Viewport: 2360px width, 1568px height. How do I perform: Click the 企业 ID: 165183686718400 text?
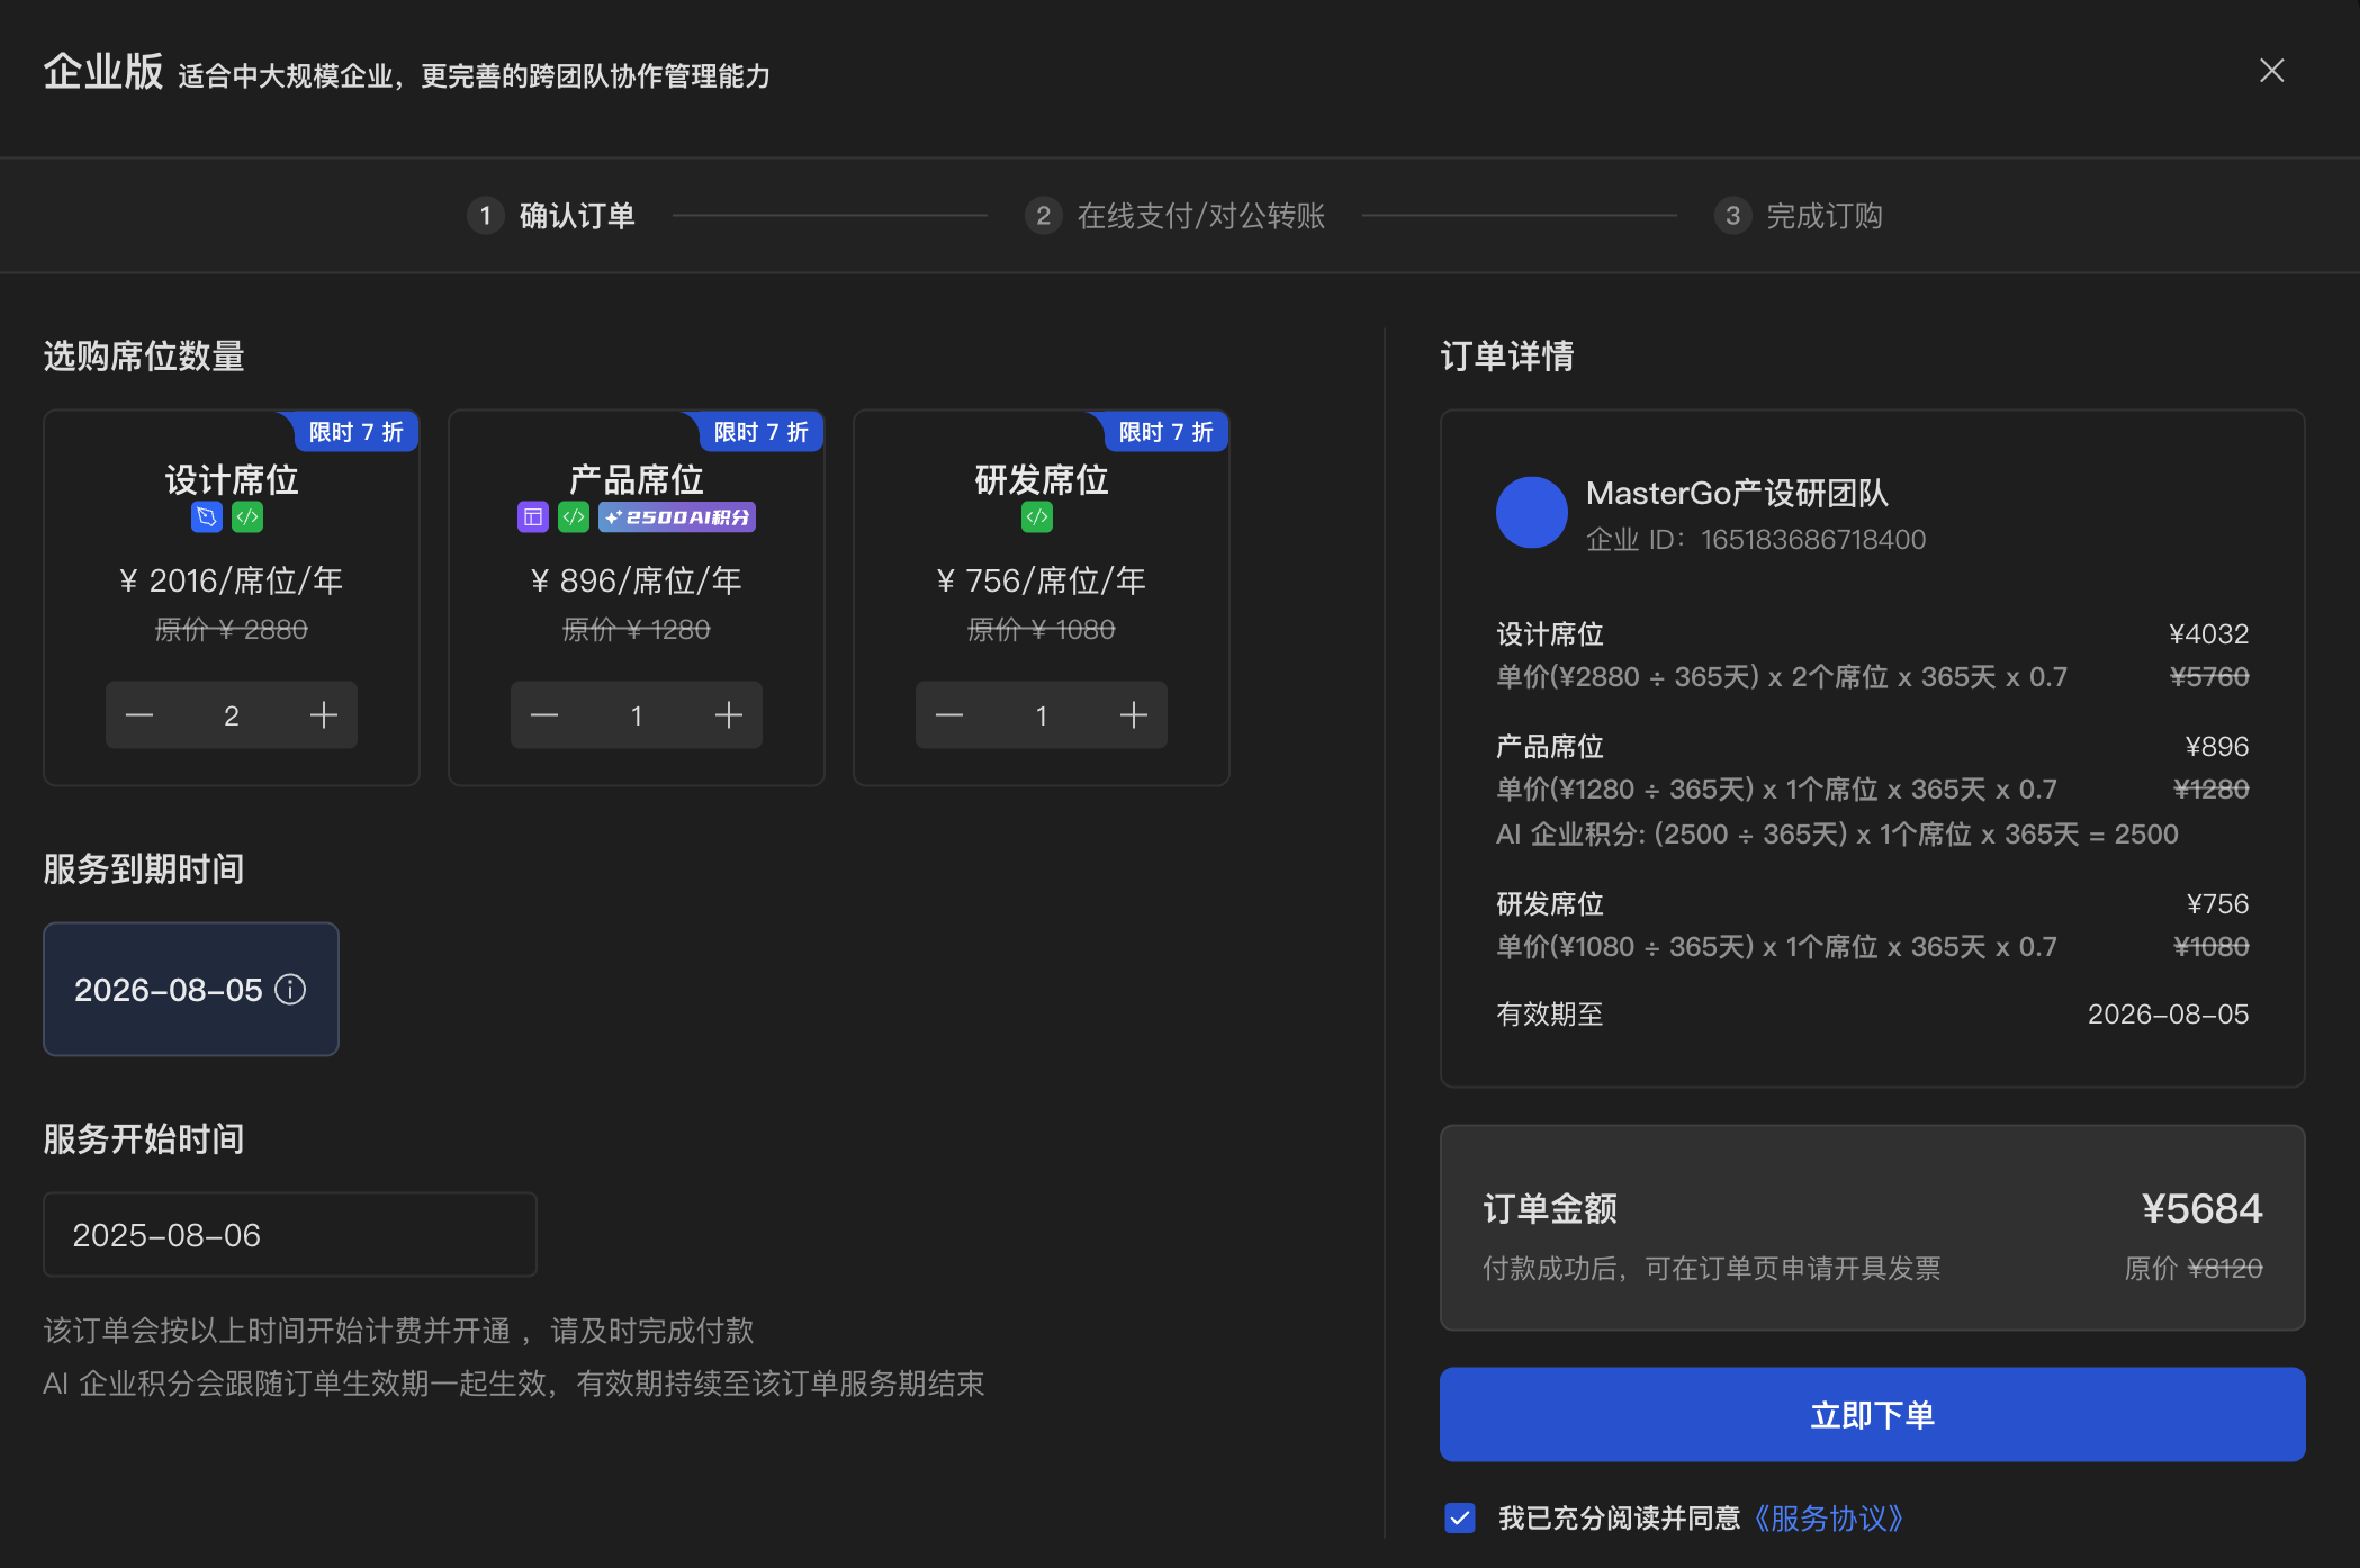[1756, 539]
